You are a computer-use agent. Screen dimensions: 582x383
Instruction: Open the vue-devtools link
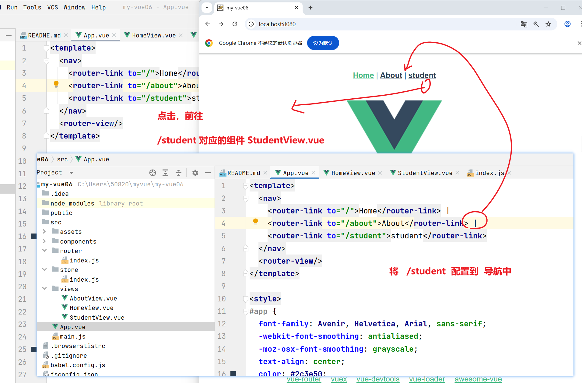coord(378,379)
